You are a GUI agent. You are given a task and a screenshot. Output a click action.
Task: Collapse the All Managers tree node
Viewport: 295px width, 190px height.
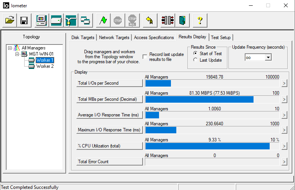point(10,48)
